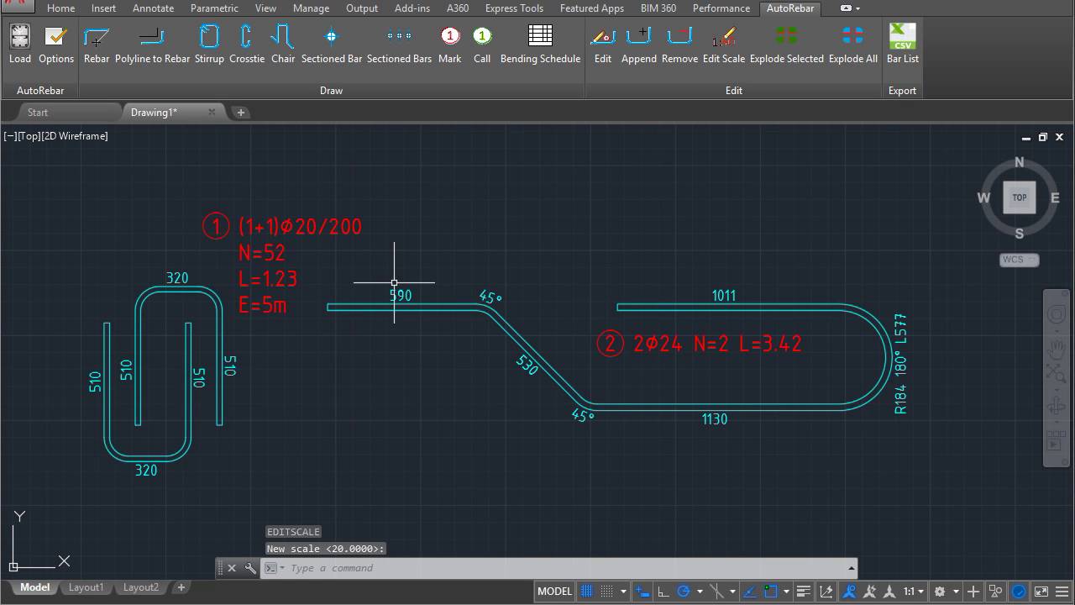
Task: Toggle snap mode in status bar
Action: coord(607,591)
